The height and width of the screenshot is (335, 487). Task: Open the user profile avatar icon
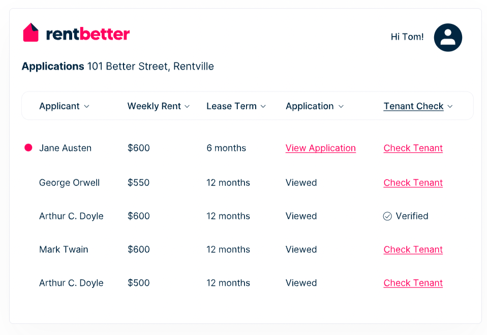click(448, 38)
